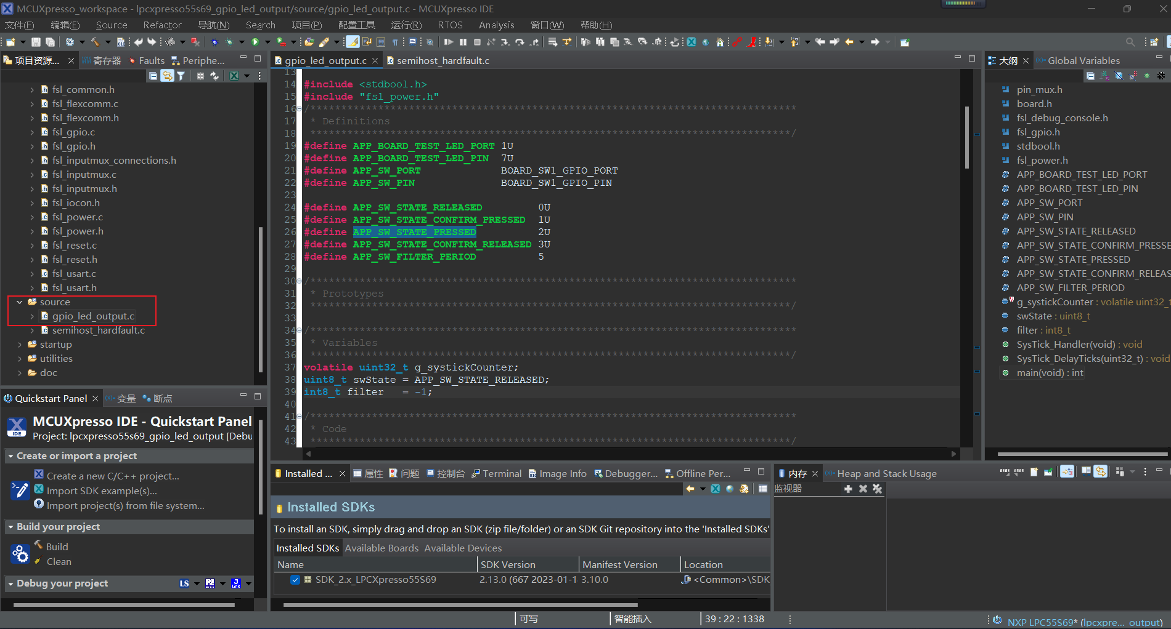
Task: Collapse the Create or import a project section
Action: [10, 456]
